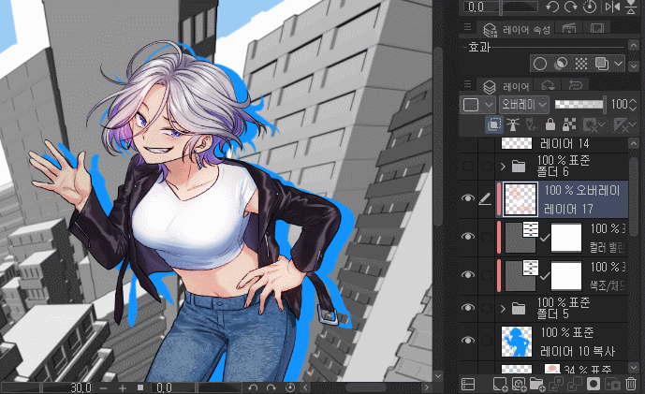Screen dimensions: 645x394
Task: Reset rotation in navigator toolbar
Action: [x=590, y=7]
